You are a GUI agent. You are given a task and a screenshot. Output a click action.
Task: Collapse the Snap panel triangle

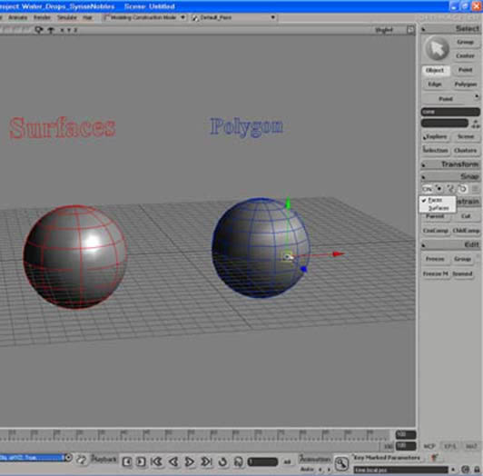coord(424,177)
